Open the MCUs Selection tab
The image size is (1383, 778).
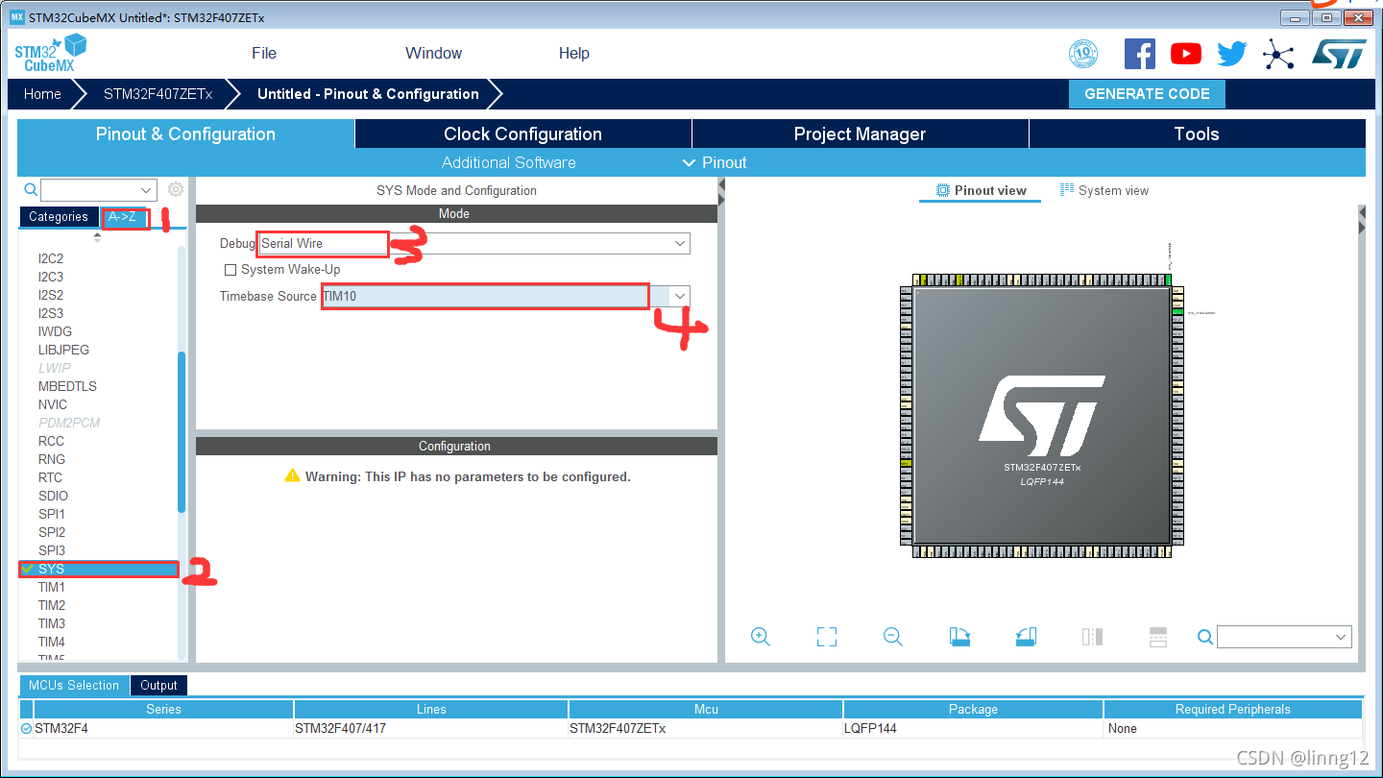click(x=74, y=685)
